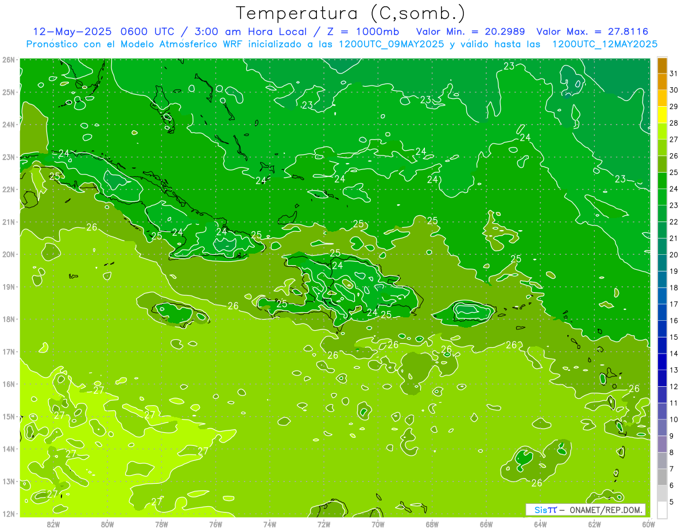Click the color legend value "29"
Viewport: 689px width, 532px height.
coord(673,107)
